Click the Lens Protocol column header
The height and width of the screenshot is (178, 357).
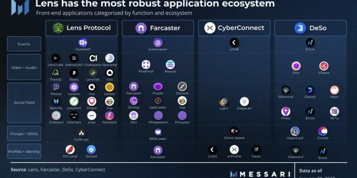(82, 28)
